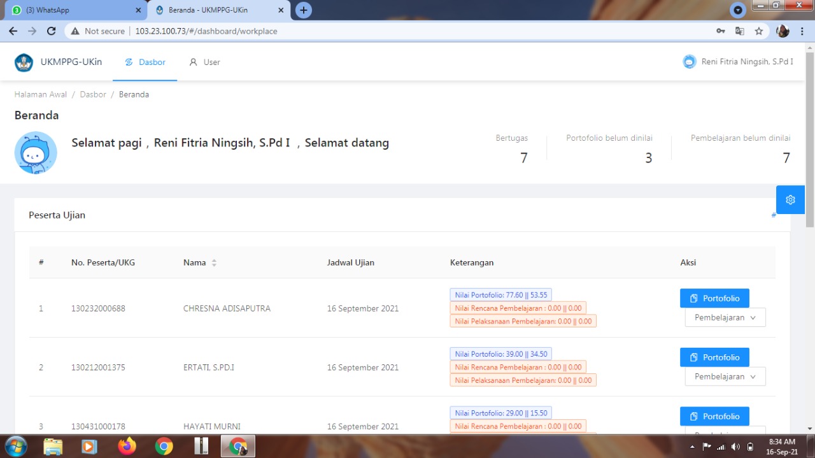Go forward using the browser forward arrow
The height and width of the screenshot is (458, 815).
[32, 31]
